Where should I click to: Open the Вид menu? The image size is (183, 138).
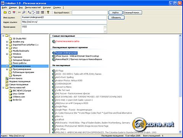coord(21,8)
